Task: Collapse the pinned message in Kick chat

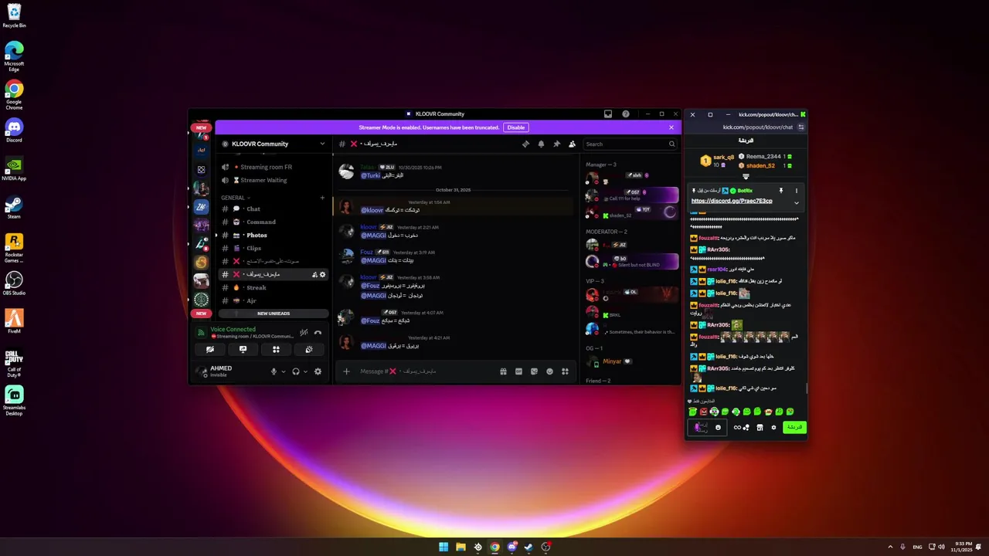Action: click(797, 202)
